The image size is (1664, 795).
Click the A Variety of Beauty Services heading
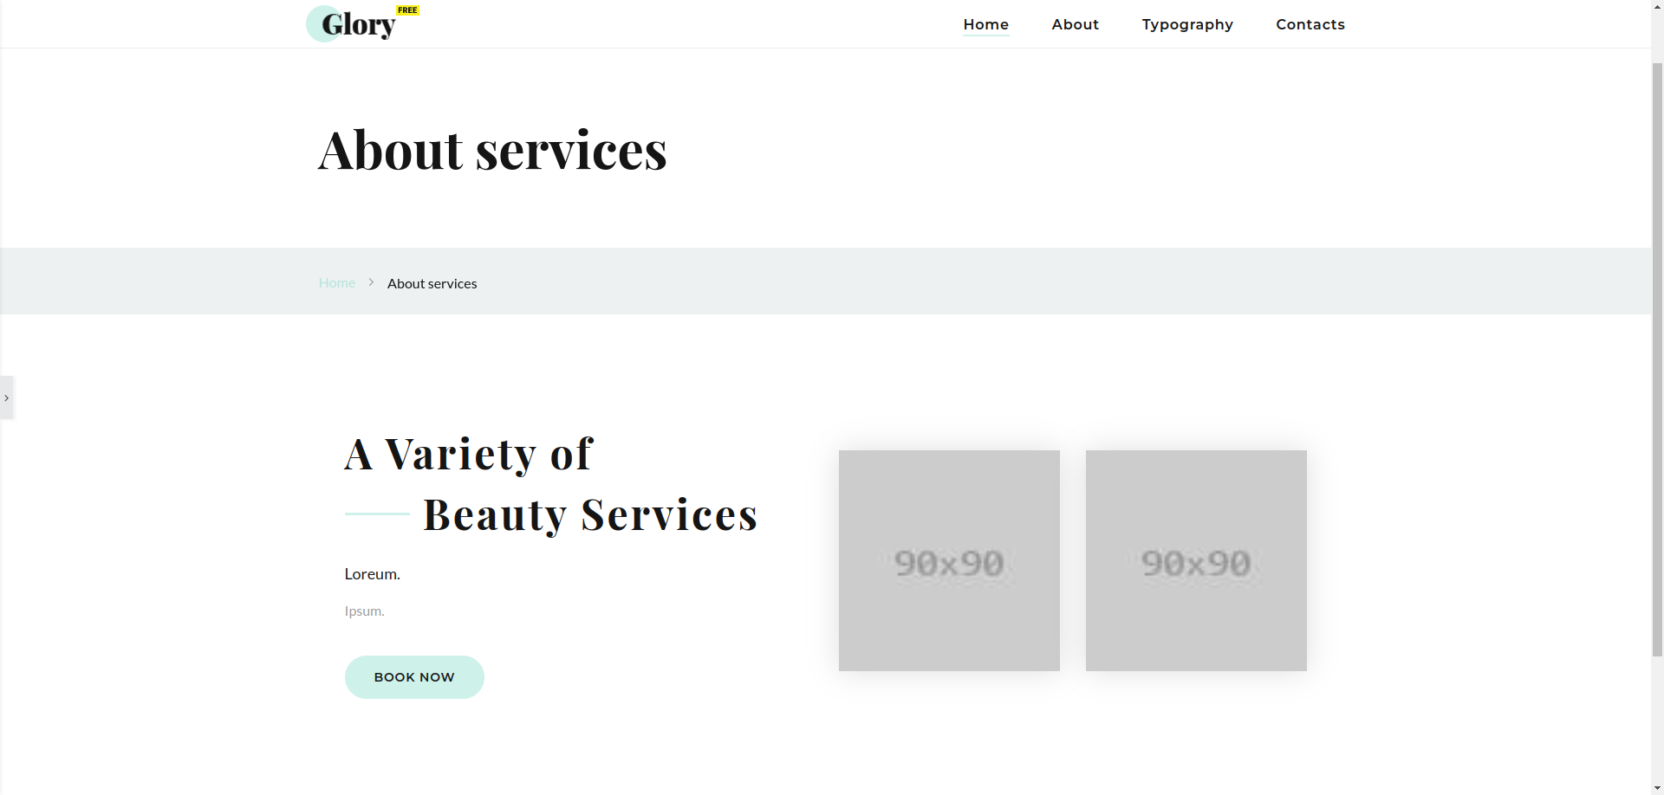tap(551, 483)
